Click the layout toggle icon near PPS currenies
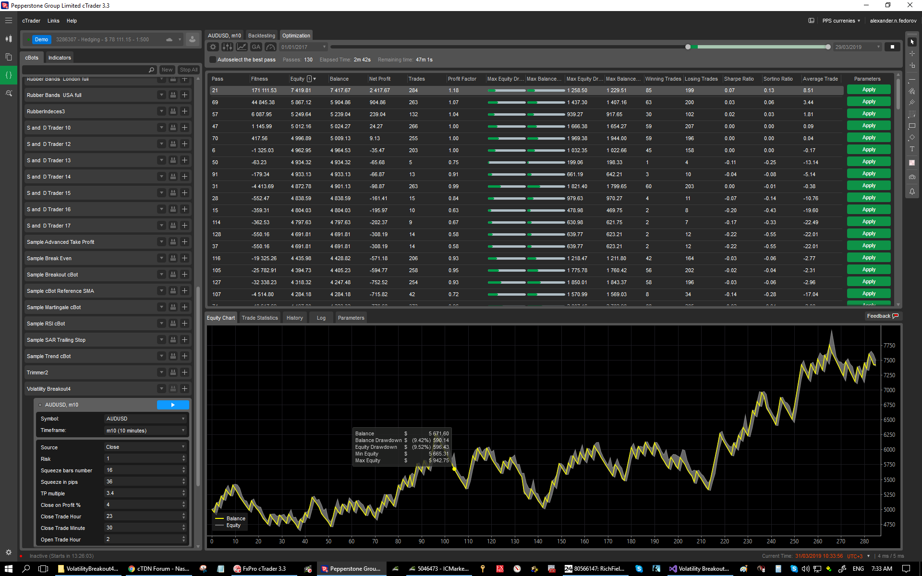Viewport: 922px width, 576px height. tap(812, 21)
